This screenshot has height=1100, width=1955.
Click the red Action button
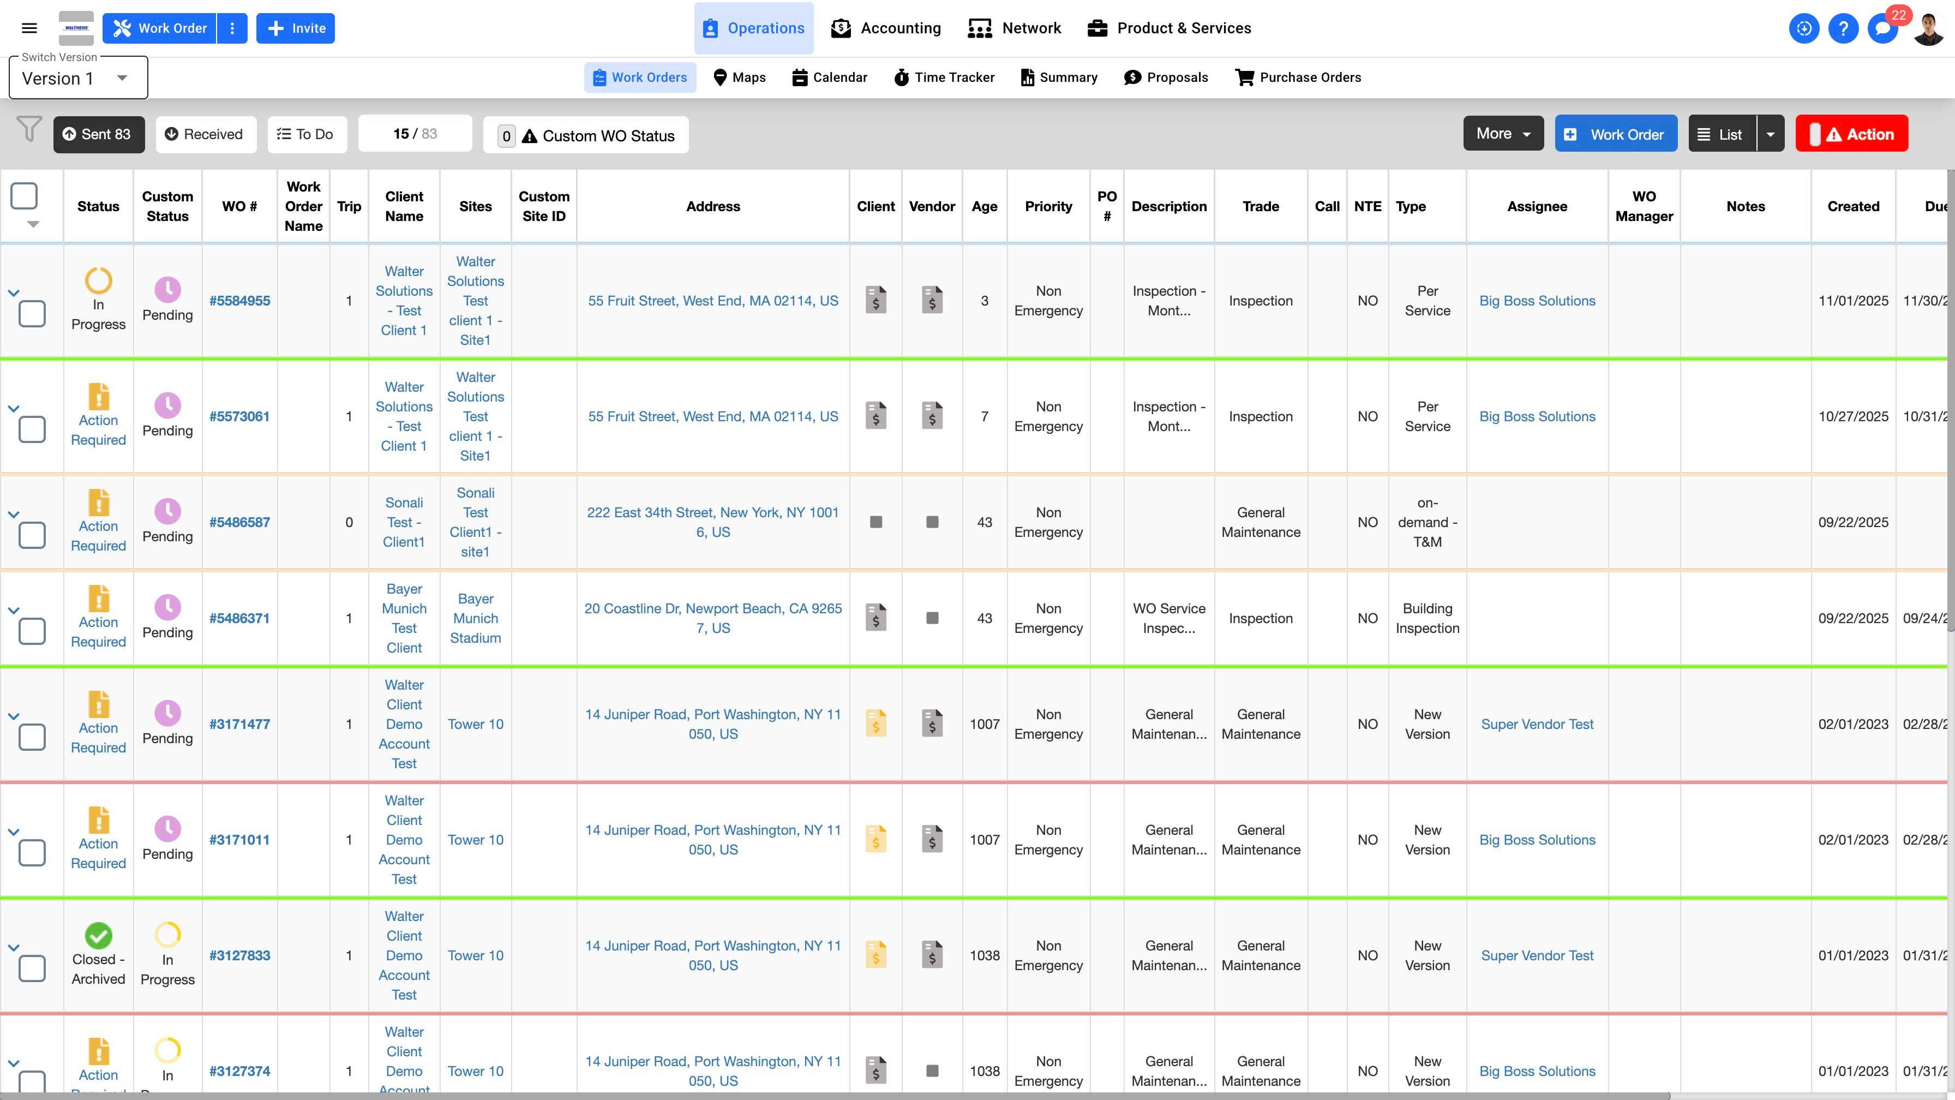1851,134
